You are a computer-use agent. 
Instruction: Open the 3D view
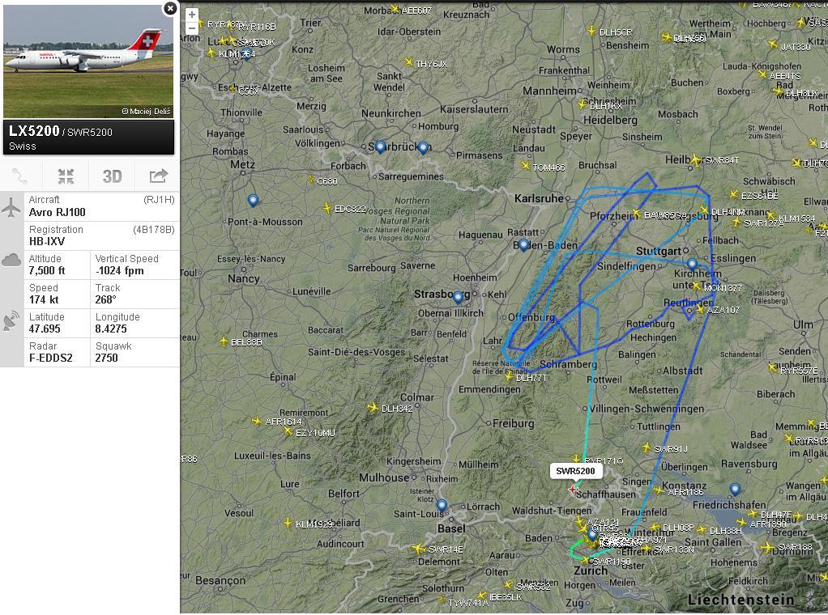tap(112, 176)
